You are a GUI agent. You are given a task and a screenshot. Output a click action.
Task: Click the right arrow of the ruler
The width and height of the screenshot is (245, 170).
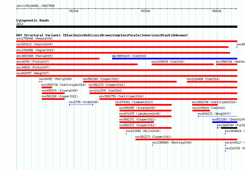236,9
